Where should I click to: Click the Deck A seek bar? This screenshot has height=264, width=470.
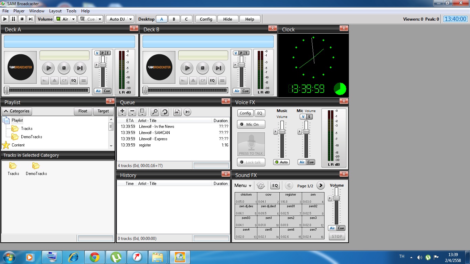[x=46, y=90]
